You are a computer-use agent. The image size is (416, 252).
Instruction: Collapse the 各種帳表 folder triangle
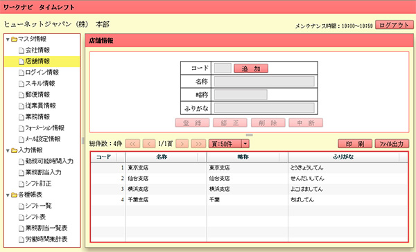pos(8,195)
